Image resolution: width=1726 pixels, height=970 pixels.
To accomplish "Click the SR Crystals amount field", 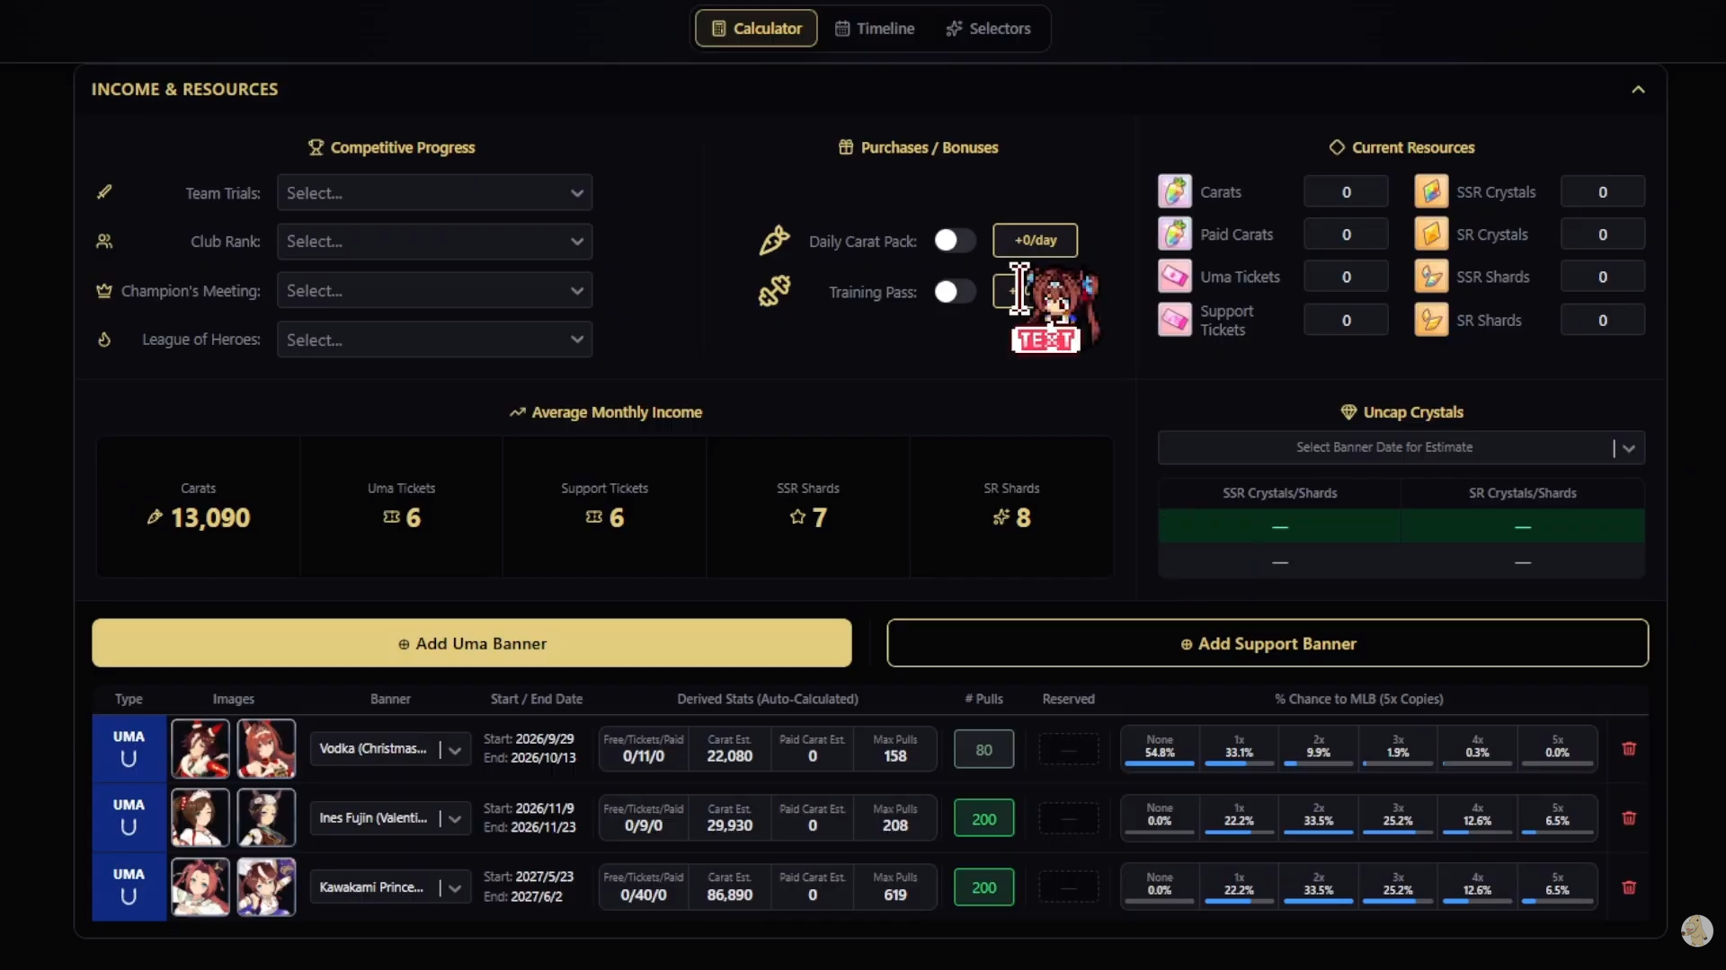I will click(x=1603, y=234).
